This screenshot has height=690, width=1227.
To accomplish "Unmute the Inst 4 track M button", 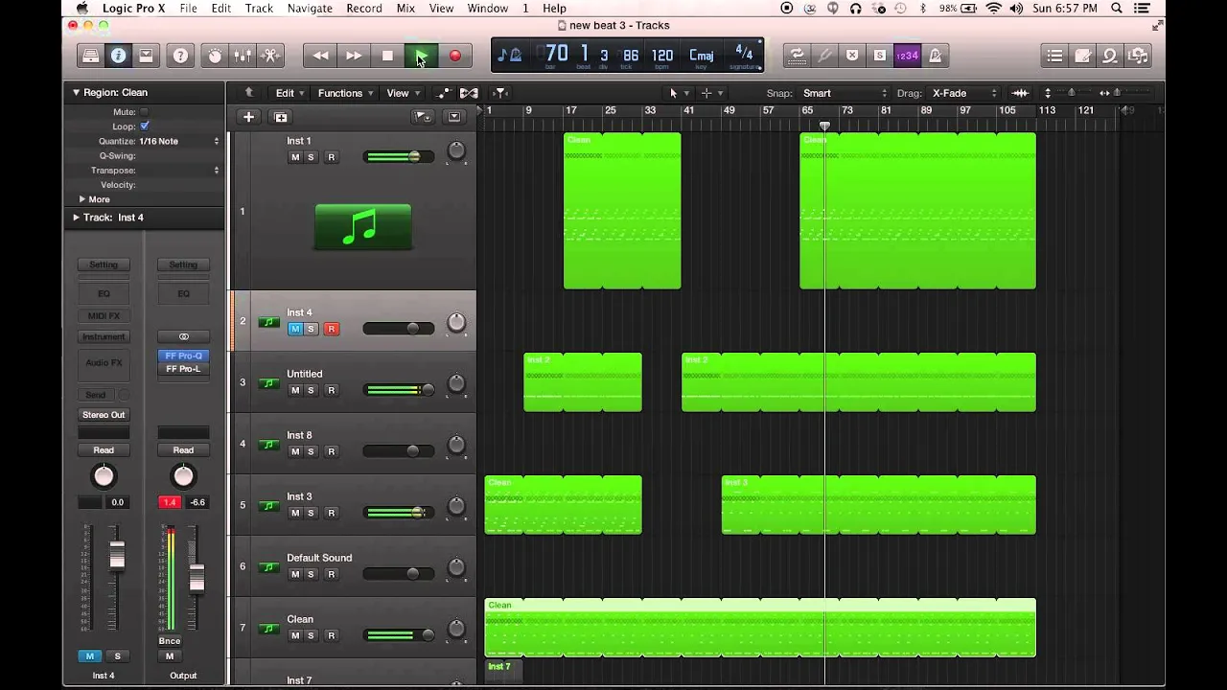I will (x=295, y=329).
